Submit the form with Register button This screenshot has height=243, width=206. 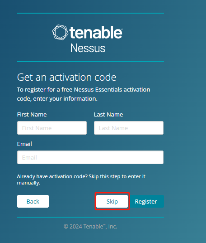tap(146, 201)
